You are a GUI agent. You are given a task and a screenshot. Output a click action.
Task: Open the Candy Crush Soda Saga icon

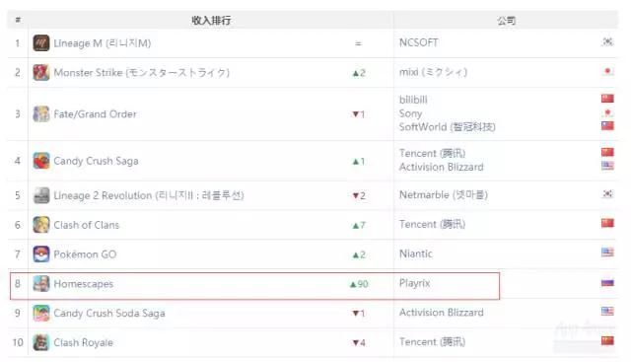coord(41,313)
